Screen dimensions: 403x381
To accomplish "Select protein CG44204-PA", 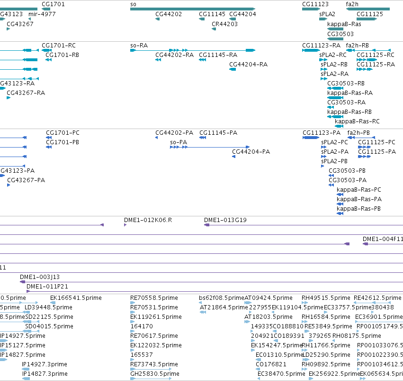I will (251, 152).
